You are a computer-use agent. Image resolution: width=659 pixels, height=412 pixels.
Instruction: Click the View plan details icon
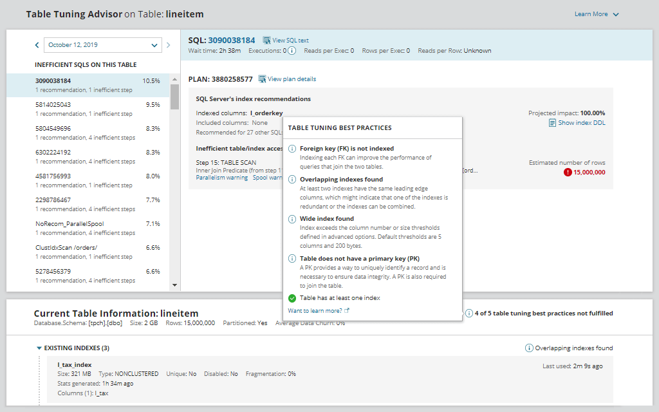[262, 79]
